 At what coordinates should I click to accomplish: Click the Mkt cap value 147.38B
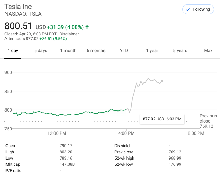click(x=67, y=164)
